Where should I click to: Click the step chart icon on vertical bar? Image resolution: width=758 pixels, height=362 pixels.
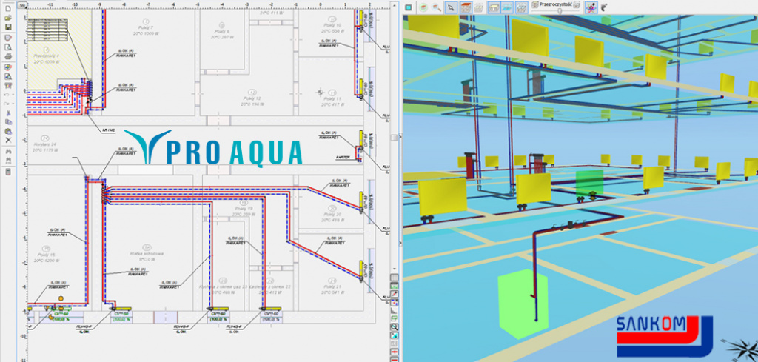point(394,310)
